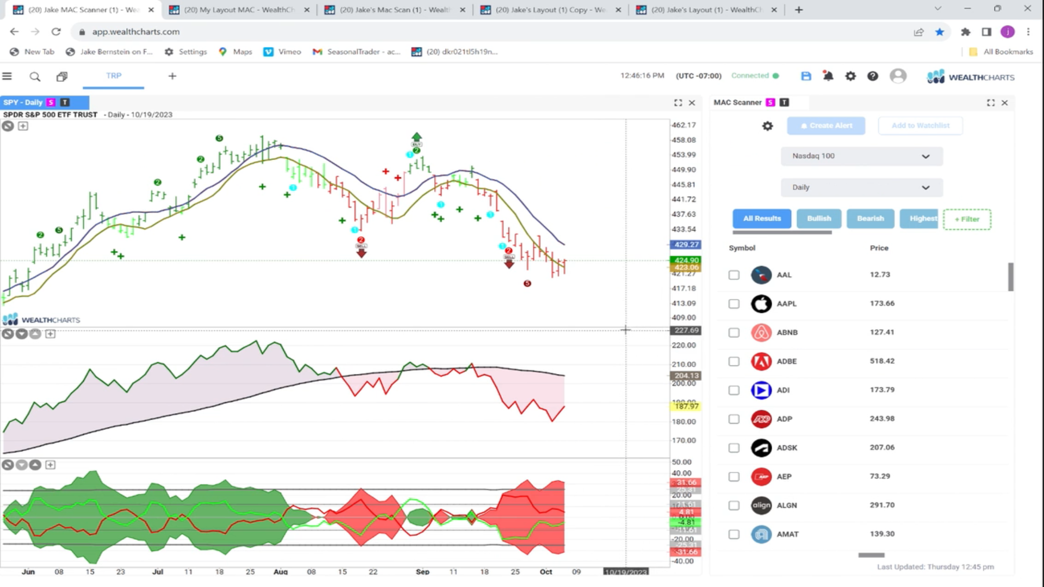Select the All Results filter tab
The width and height of the screenshot is (1044, 587).
click(762, 218)
